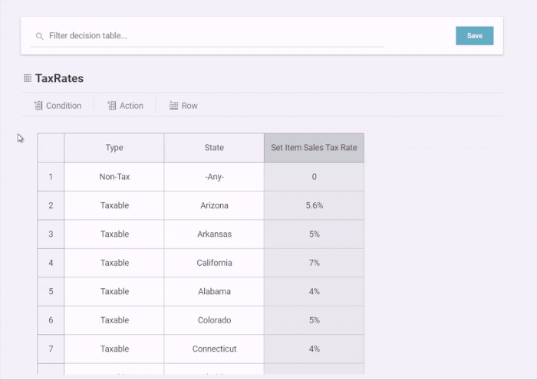Viewport: 537px width, 380px height.
Task: Edit the California state cell
Action: [x=214, y=263]
